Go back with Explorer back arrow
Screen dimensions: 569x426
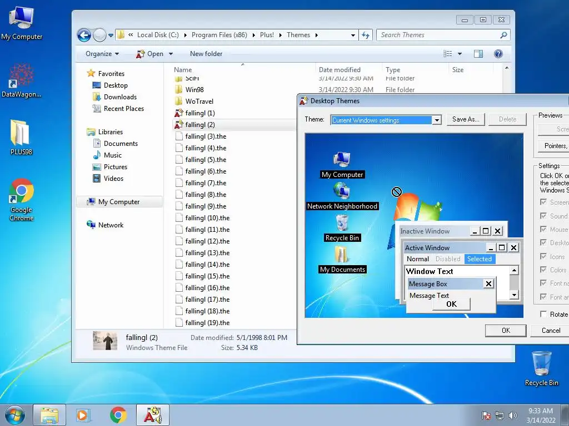coord(84,35)
